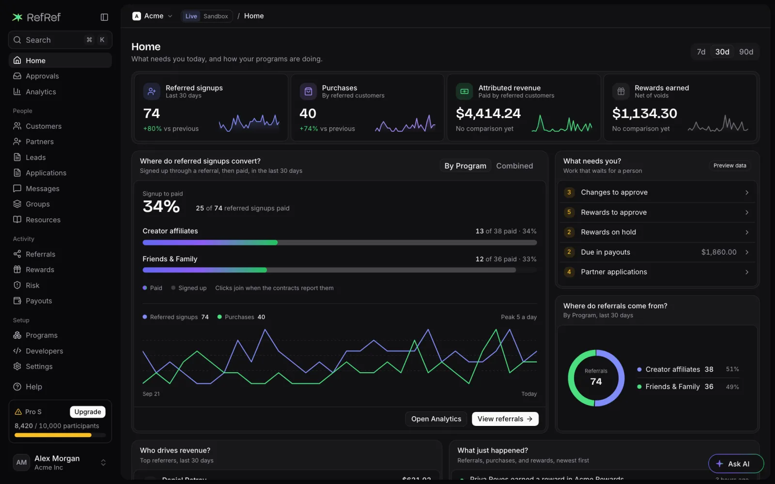Switch environment to Sandbox
Viewport: 775px width, 484px height.
(x=216, y=16)
